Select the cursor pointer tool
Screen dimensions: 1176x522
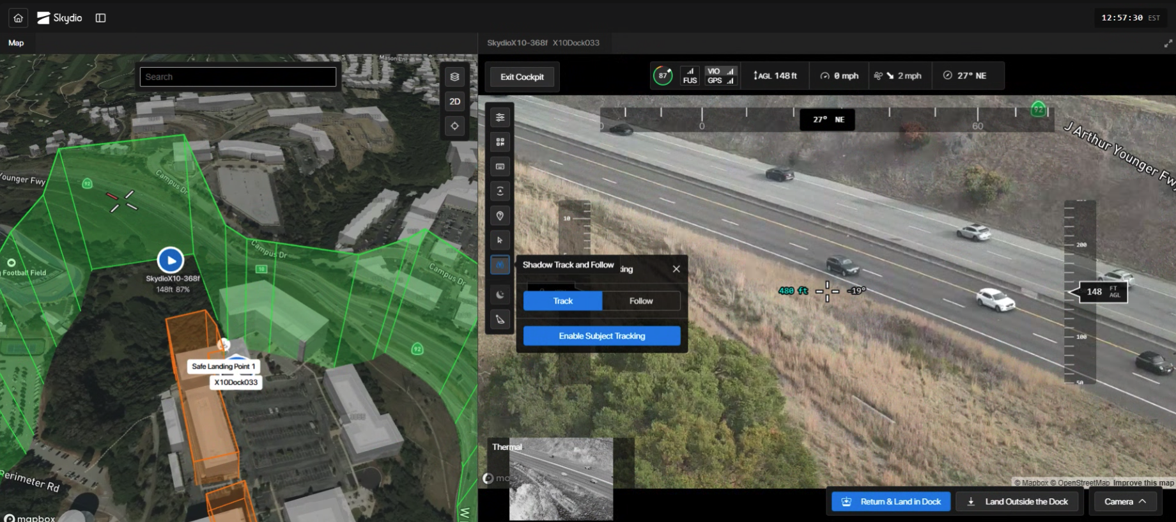pos(500,240)
